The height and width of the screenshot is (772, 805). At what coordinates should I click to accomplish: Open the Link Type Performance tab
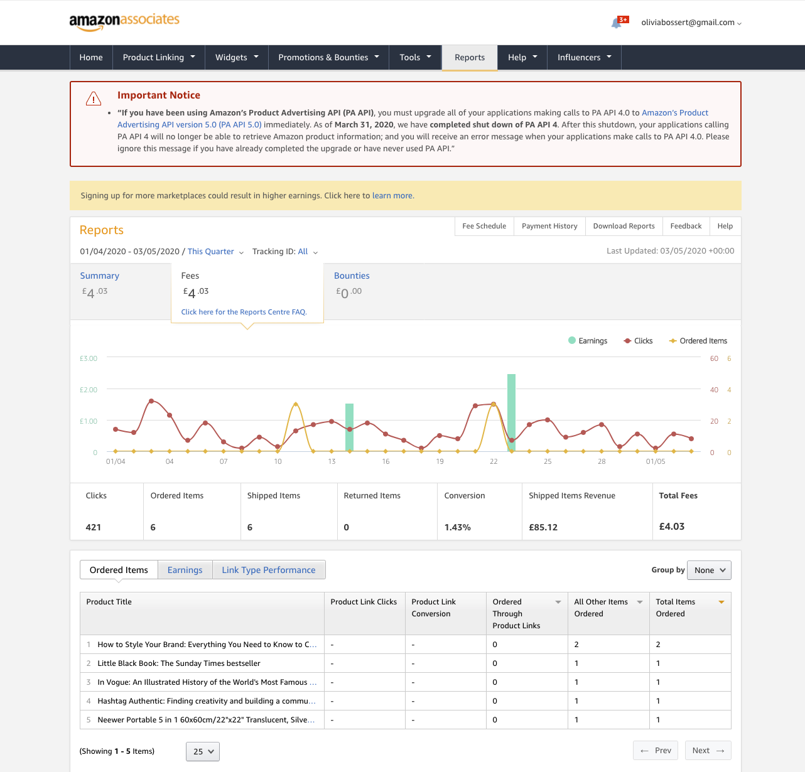pyautogui.click(x=269, y=570)
